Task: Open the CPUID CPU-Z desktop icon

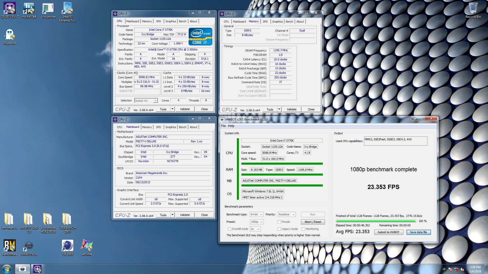Action: (x=10, y=10)
